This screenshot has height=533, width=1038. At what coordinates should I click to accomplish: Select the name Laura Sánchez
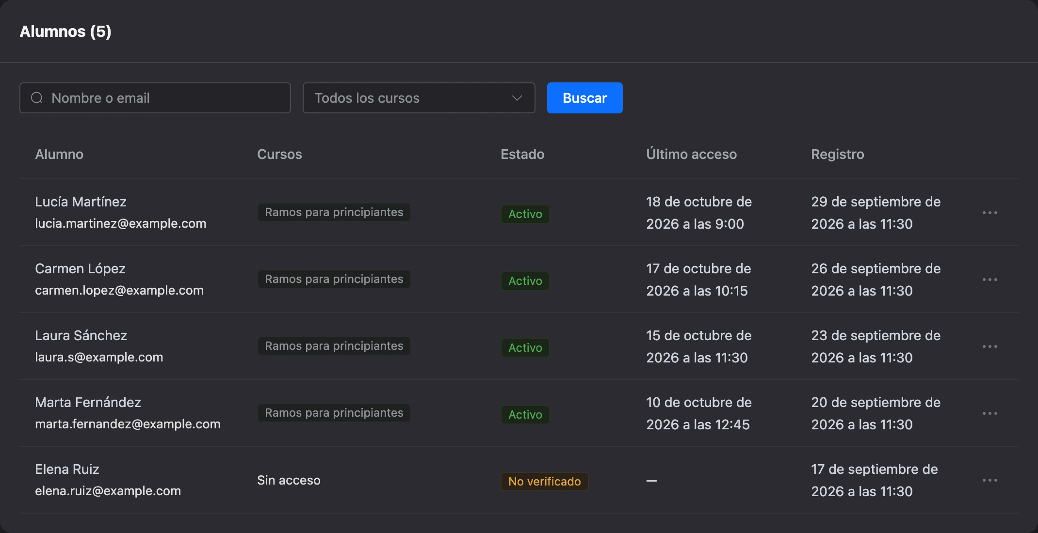coord(81,335)
